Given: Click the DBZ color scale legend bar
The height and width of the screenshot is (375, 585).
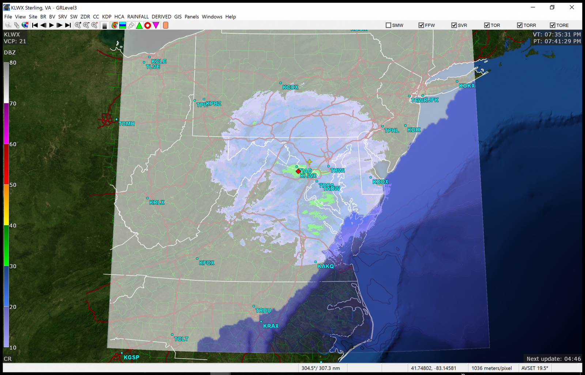Looking at the screenshot, I should click(6, 205).
